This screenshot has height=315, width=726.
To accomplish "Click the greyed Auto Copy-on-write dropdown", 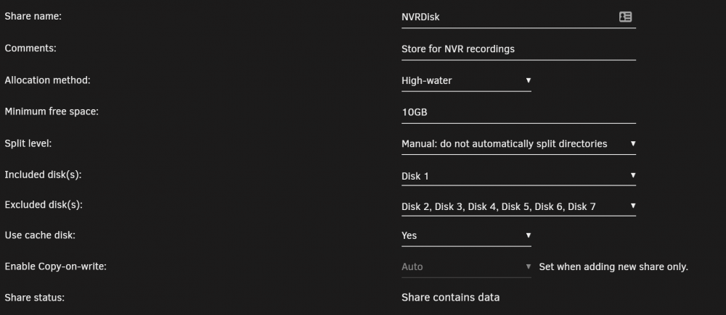I will coord(466,267).
